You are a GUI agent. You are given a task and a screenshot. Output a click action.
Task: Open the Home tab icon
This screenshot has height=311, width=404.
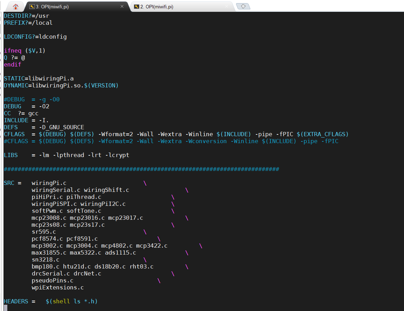(x=15, y=6)
